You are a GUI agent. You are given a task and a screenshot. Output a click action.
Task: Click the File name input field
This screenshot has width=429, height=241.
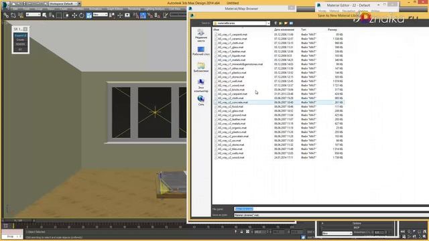click(x=331, y=209)
